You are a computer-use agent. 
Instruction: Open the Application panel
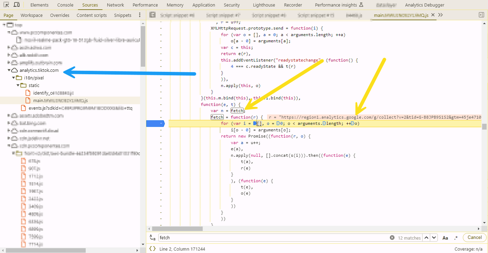[x=204, y=5]
